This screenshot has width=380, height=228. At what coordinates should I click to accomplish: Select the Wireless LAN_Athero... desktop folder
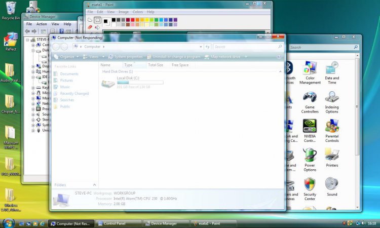coord(11,200)
